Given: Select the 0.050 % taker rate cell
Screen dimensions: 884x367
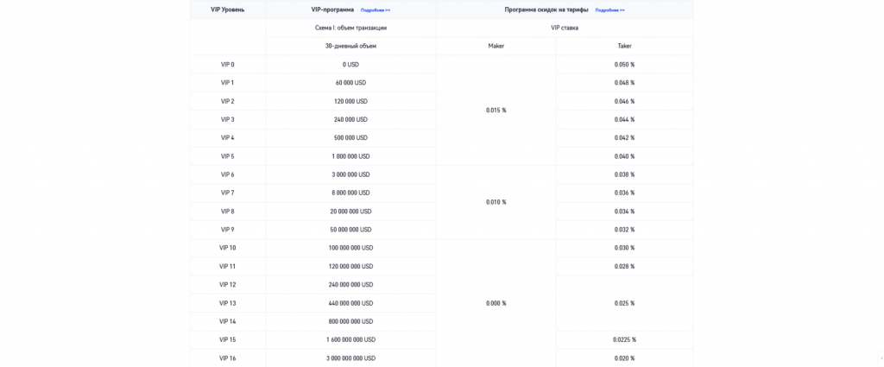Looking at the screenshot, I should coord(624,65).
